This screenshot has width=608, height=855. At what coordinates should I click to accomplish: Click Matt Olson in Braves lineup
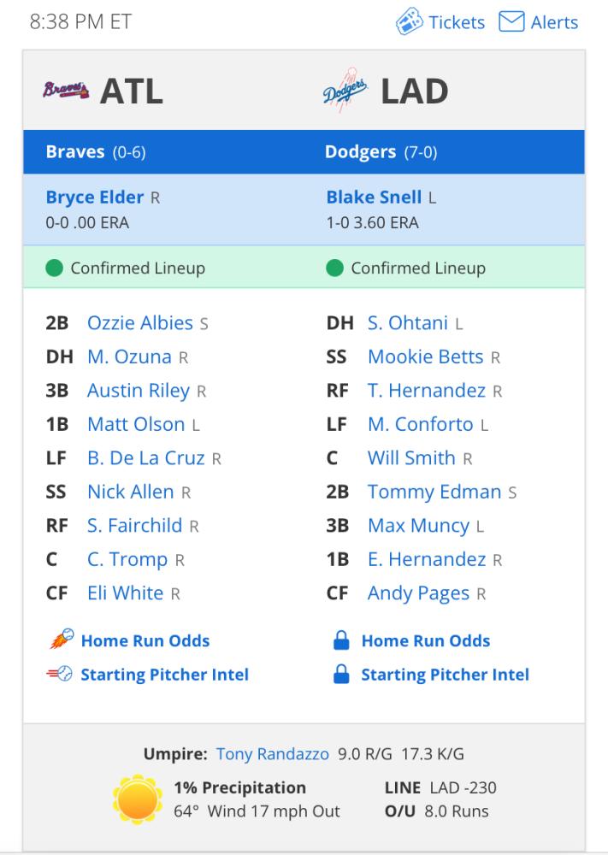point(136,424)
